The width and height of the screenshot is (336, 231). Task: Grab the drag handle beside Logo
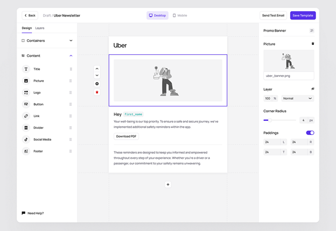coord(71,92)
